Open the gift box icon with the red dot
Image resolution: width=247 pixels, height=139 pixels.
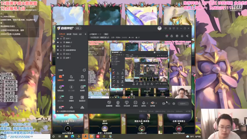tap(167, 36)
